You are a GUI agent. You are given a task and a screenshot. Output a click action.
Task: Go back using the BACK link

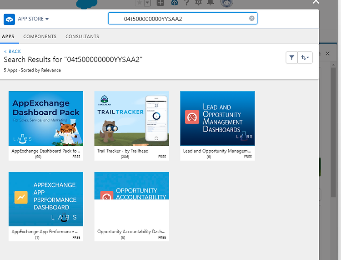[x=12, y=51]
